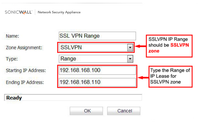Click the Name field containing SSL VPN Range
The width and height of the screenshot is (199, 122).
click(x=97, y=36)
